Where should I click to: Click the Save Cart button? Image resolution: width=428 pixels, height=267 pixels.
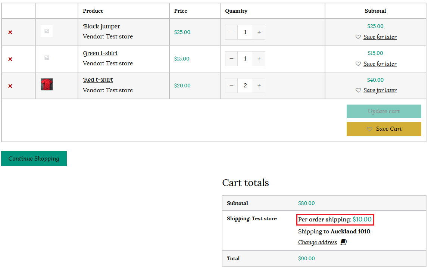click(x=384, y=129)
